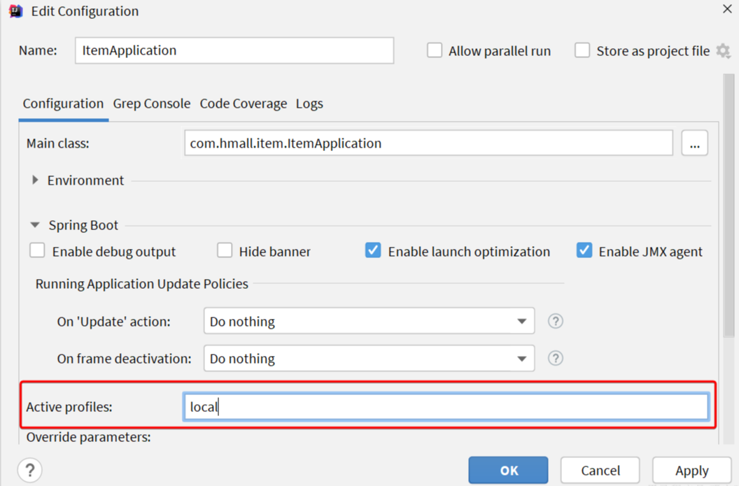Open dialog help question mark button
739x486 pixels.
pyautogui.click(x=29, y=470)
